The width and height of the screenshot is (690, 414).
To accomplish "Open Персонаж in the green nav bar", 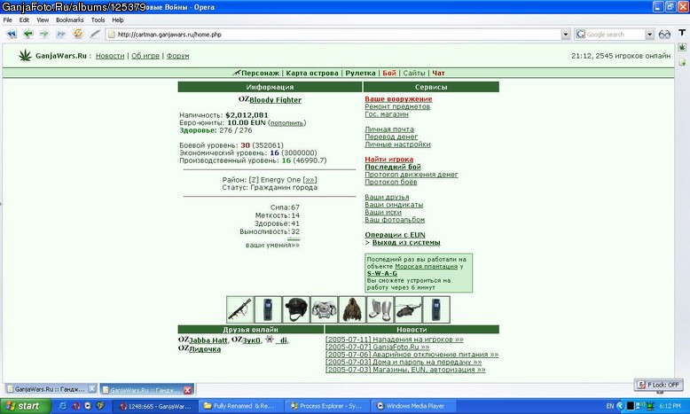I will (260, 73).
